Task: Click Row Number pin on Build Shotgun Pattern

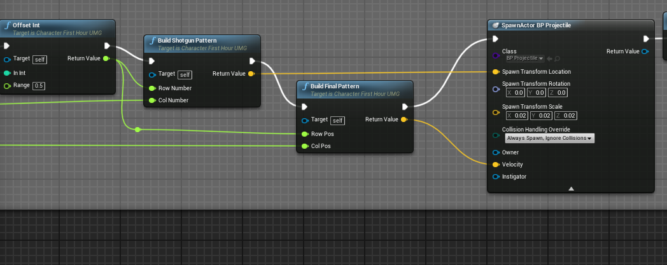Action: click(152, 88)
